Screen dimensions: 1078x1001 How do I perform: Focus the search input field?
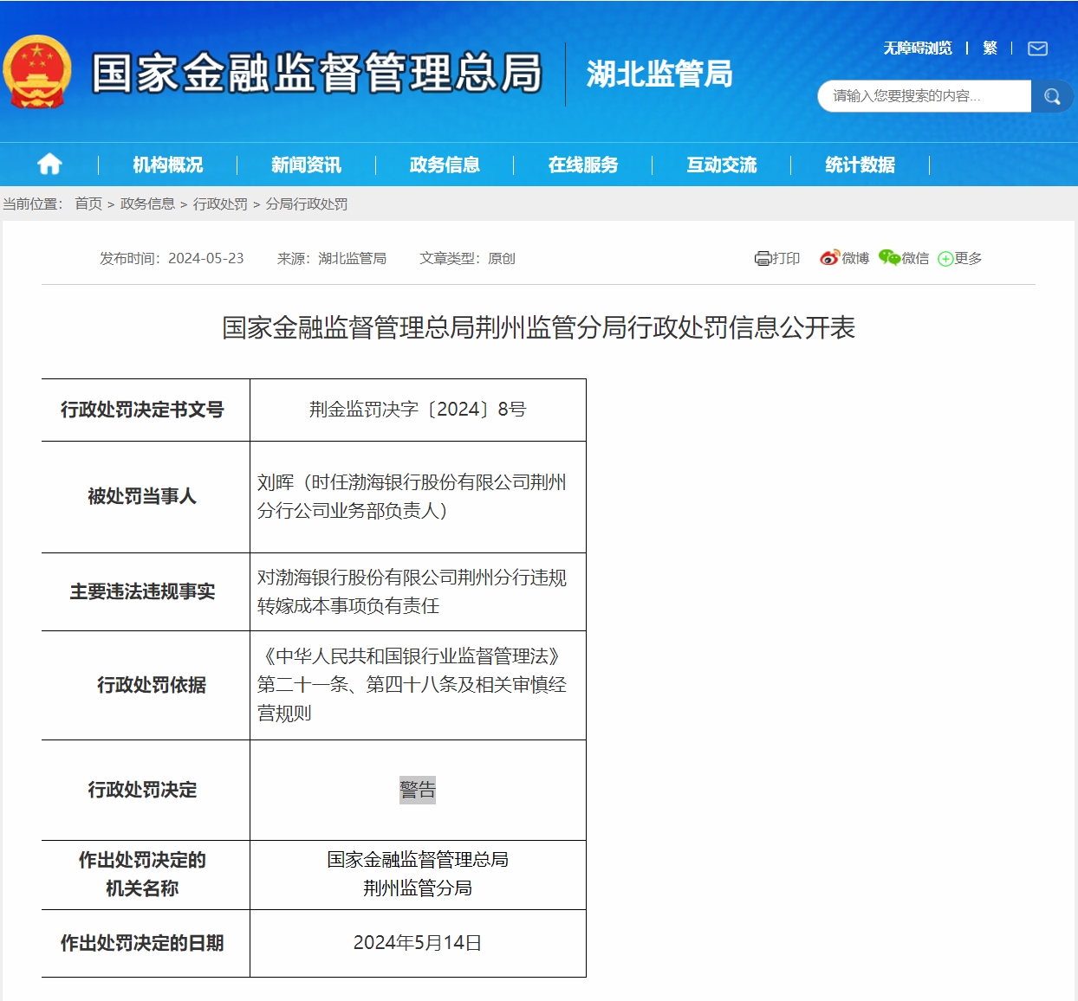[x=923, y=96]
